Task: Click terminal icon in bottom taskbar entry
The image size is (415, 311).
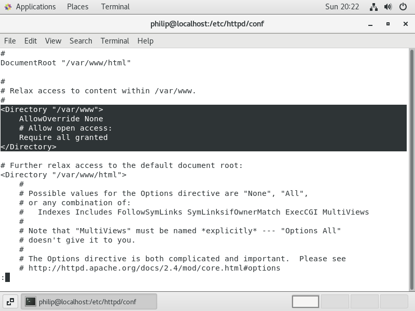Action: coord(31,302)
